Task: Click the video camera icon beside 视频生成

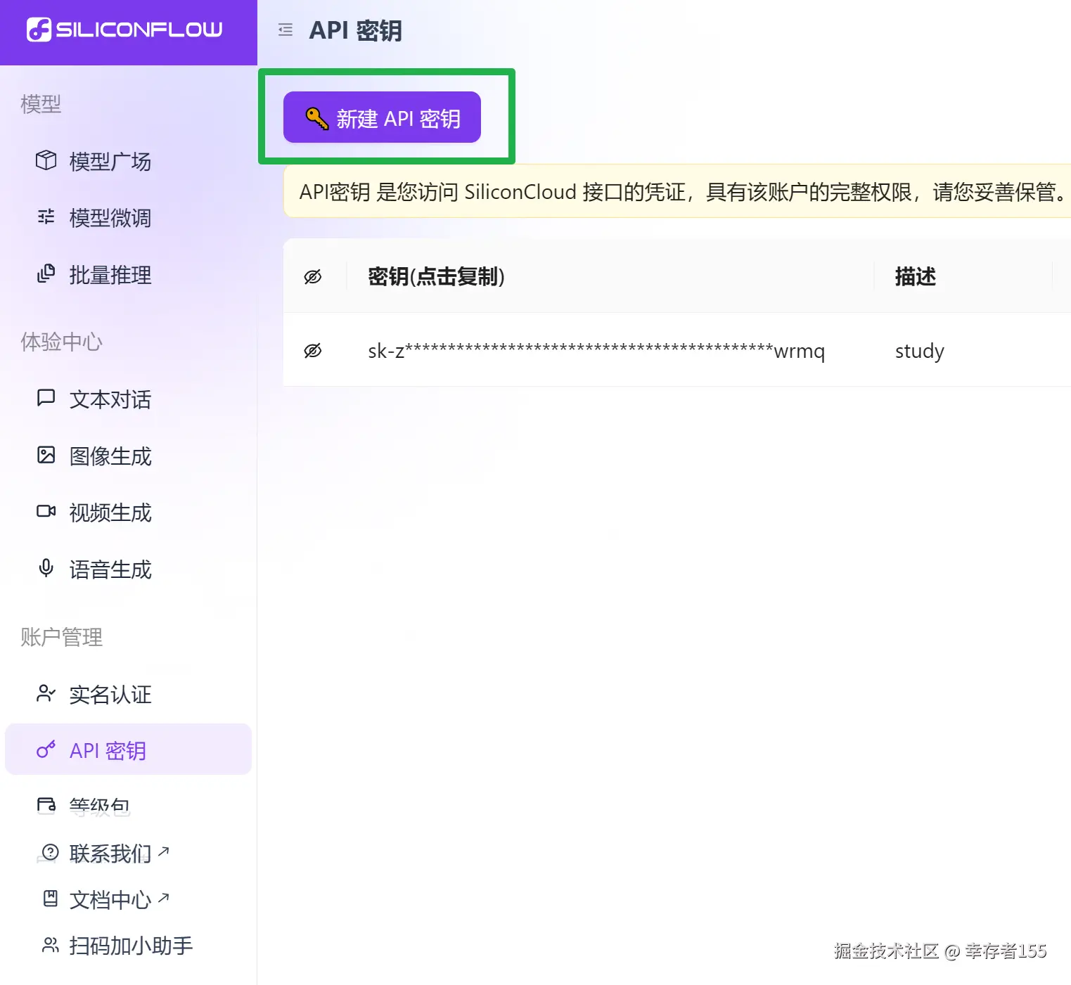Action: [x=46, y=511]
